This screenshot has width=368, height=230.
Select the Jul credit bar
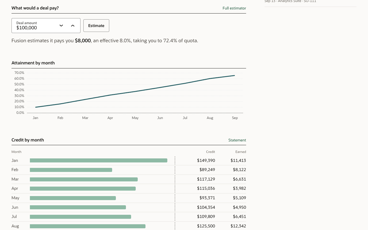[x=80, y=217]
